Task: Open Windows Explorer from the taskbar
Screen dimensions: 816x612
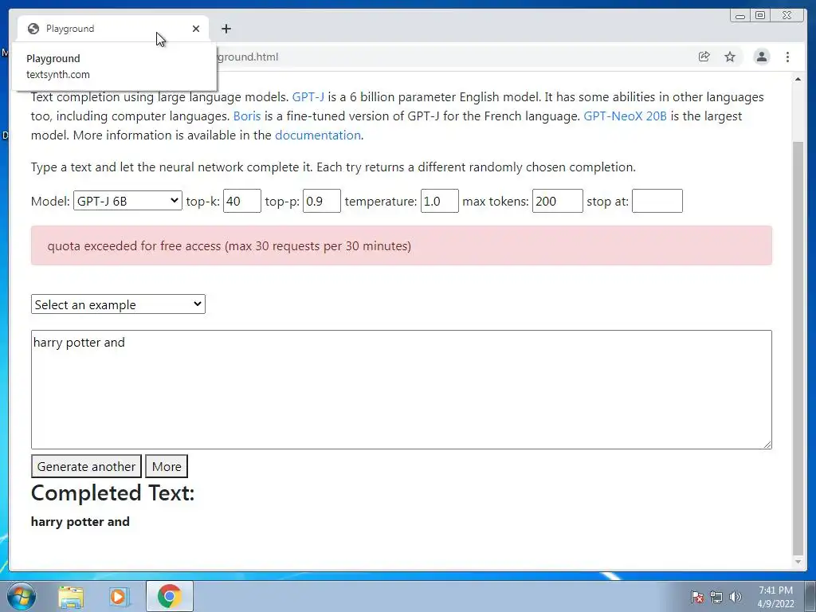Action: point(71,596)
